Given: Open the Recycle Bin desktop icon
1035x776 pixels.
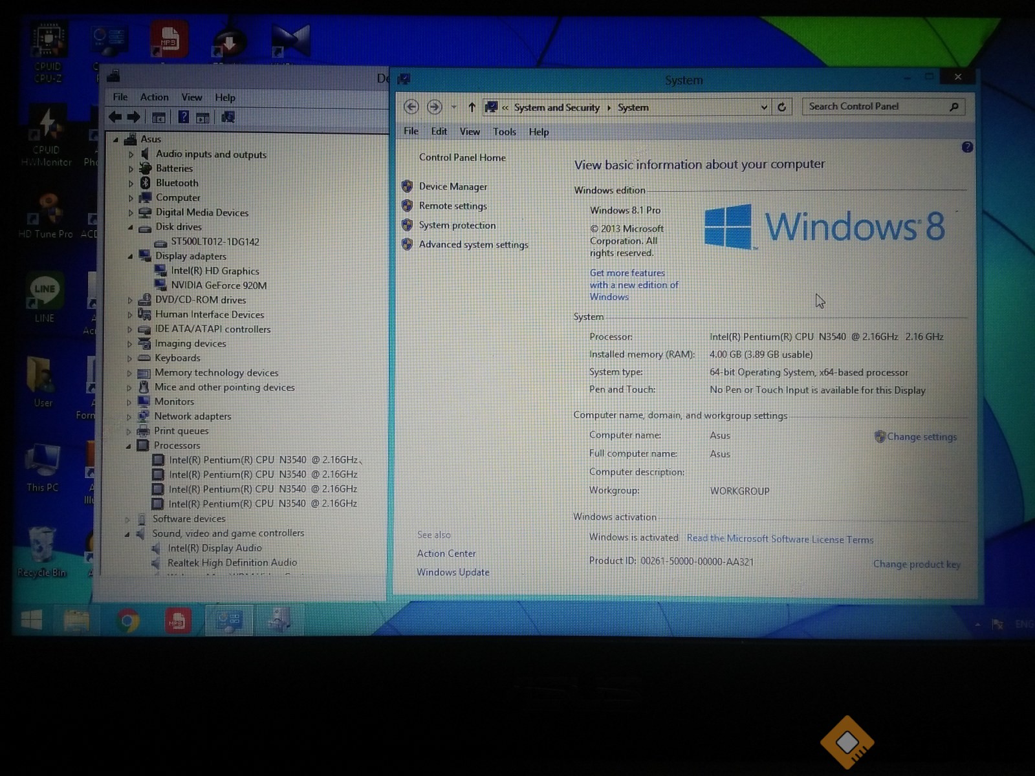Looking at the screenshot, I should click(x=41, y=550).
